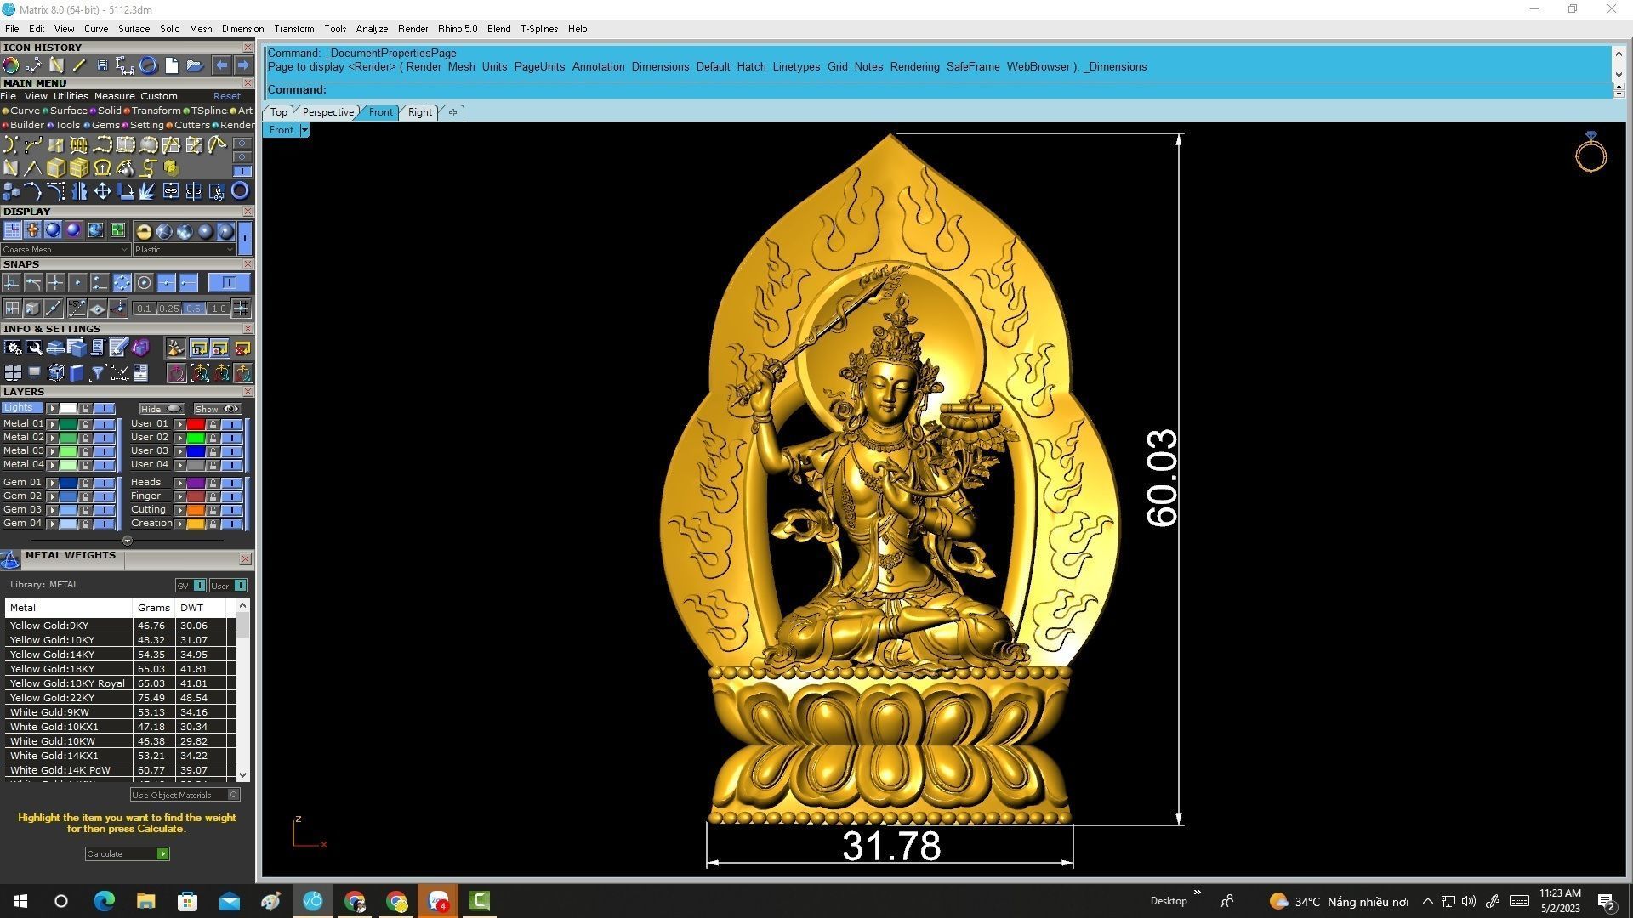Toggle lock on User 03 layer
Image resolution: width=1633 pixels, height=918 pixels.
coord(213,451)
